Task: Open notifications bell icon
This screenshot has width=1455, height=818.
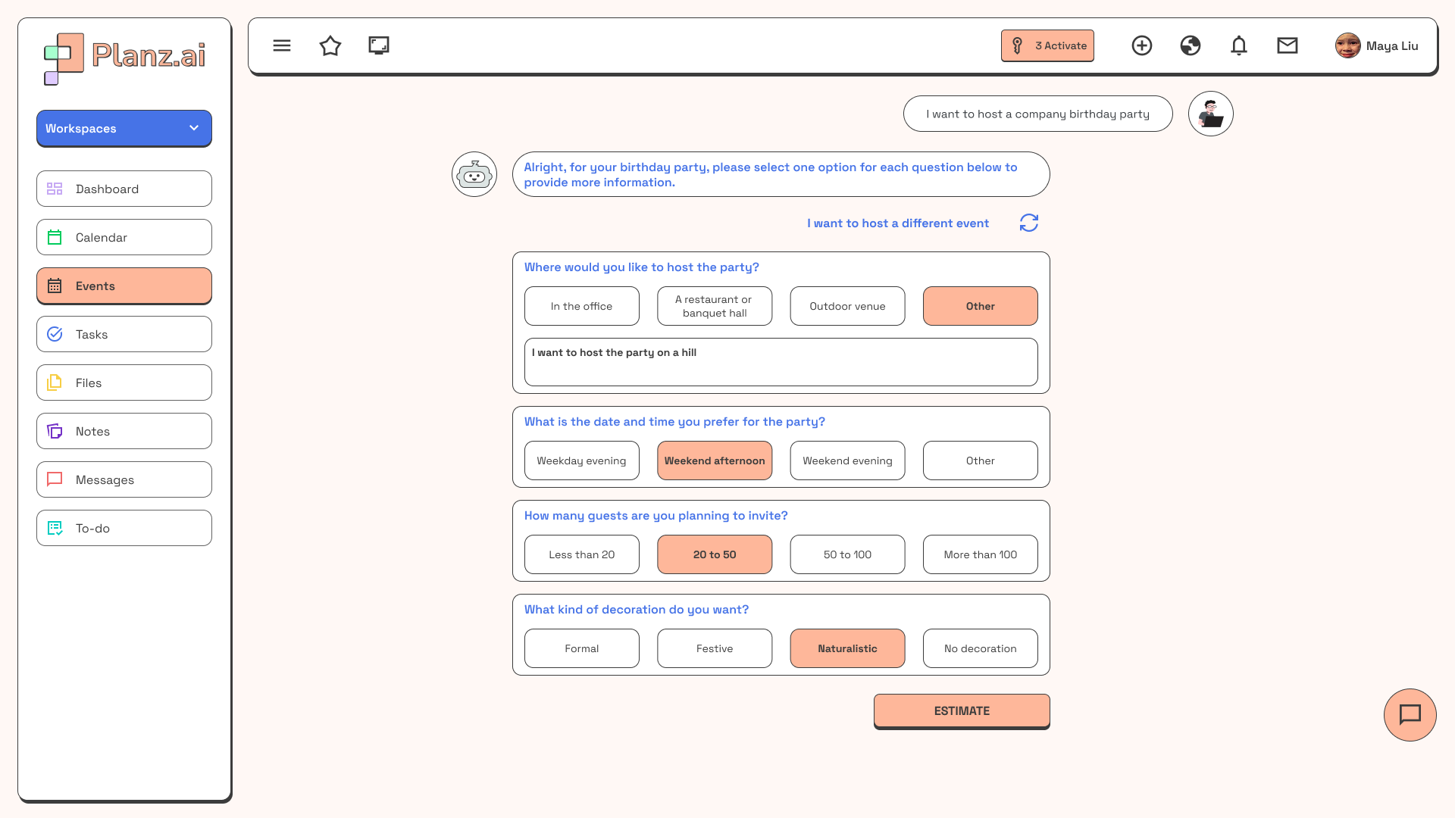Action: click(1239, 45)
